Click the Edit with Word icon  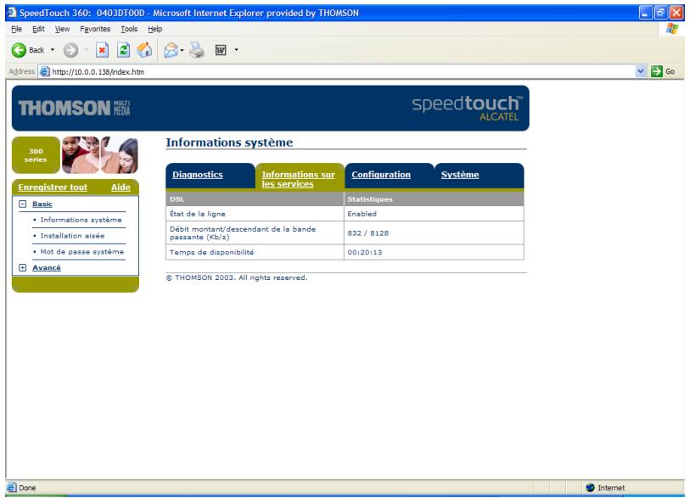(221, 50)
